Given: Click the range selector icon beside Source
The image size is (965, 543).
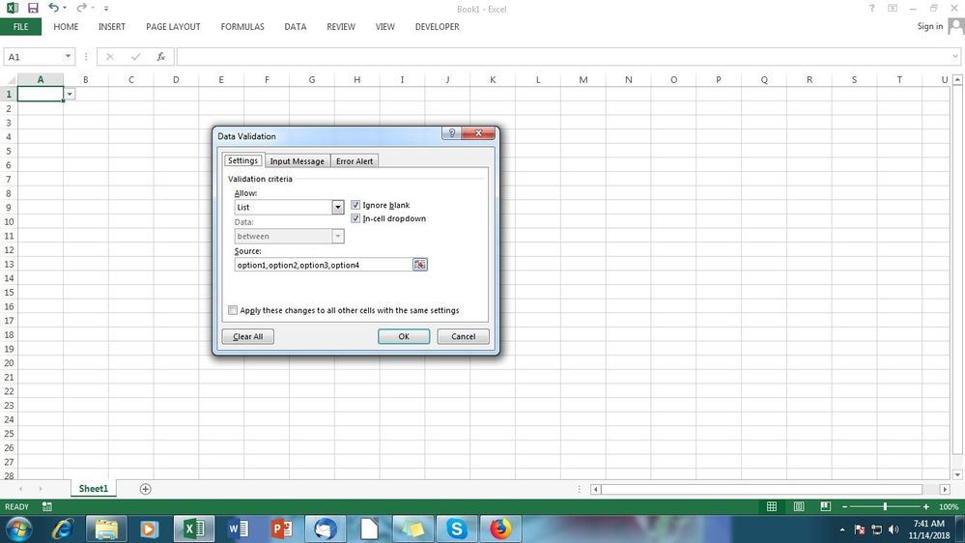Looking at the screenshot, I should point(420,265).
